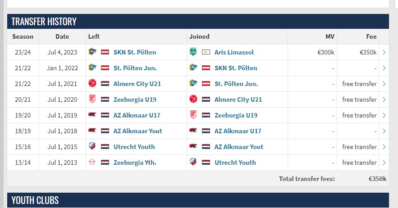Click the Zeeburgia Yth. crest icon
Viewport: 398px width, 208px height.
tap(92, 162)
